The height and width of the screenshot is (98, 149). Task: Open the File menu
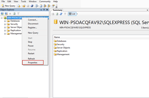pos(3,1)
